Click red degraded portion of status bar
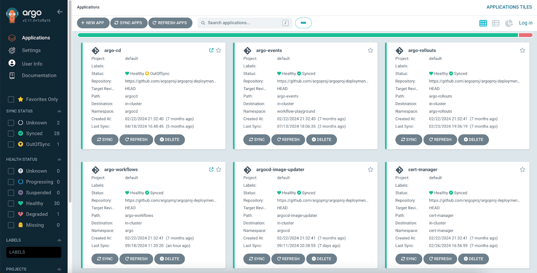Screen dimensions: 537x273 526,35
